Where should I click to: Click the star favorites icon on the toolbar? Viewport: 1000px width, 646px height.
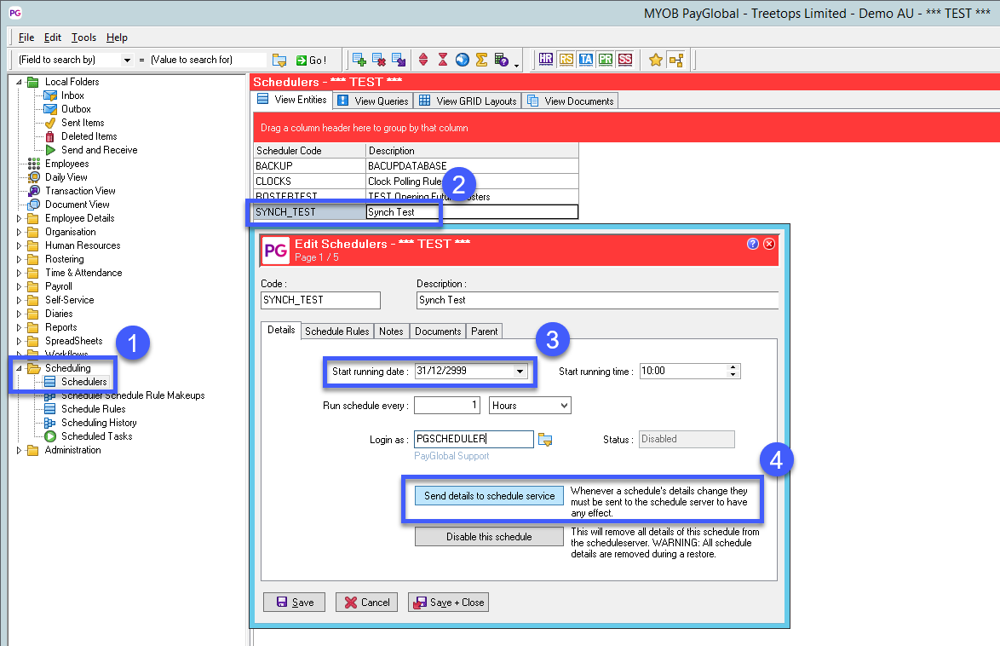click(x=656, y=59)
